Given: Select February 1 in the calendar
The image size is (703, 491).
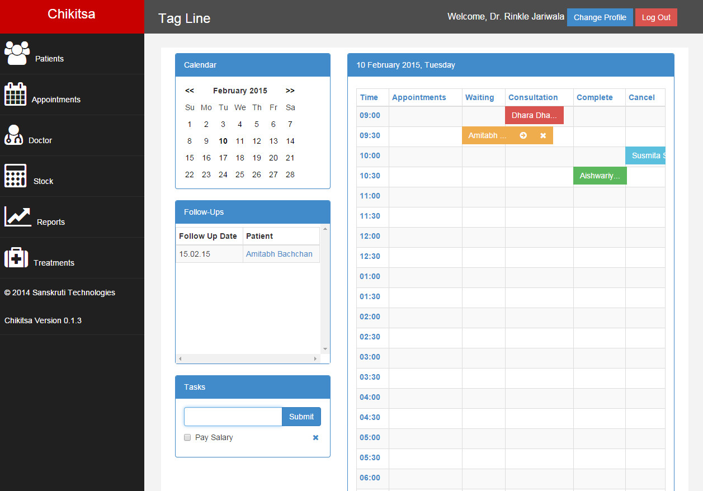Looking at the screenshot, I should point(190,124).
